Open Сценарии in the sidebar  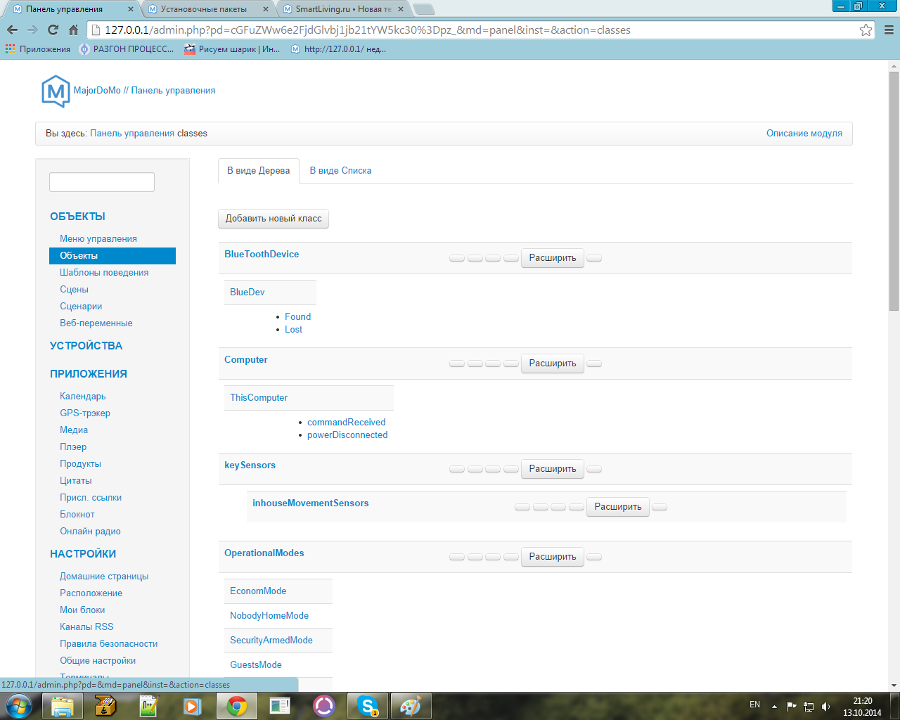[x=81, y=307]
